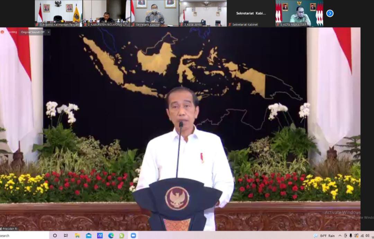This screenshot has width=374, height=239.
Task: Select the Kota Jambi video thumbnail
Action: [x=203, y=13]
